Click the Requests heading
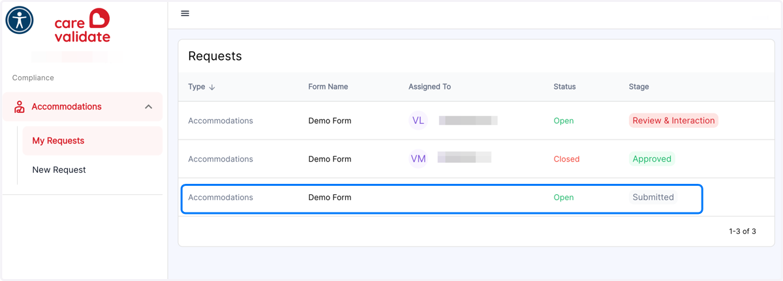This screenshot has width=783, height=281. click(215, 56)
